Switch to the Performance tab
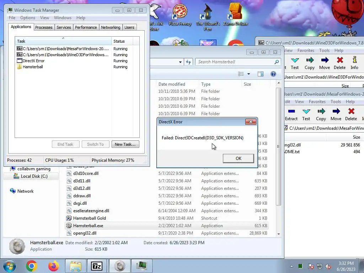Image resolution: width=364 pixels, height=273 pixels. pyautogui.click(x=86, y=27)
